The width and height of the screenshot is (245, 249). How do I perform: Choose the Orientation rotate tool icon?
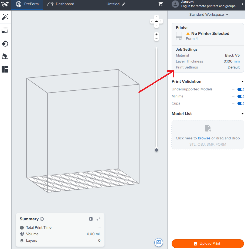(5, 44)
